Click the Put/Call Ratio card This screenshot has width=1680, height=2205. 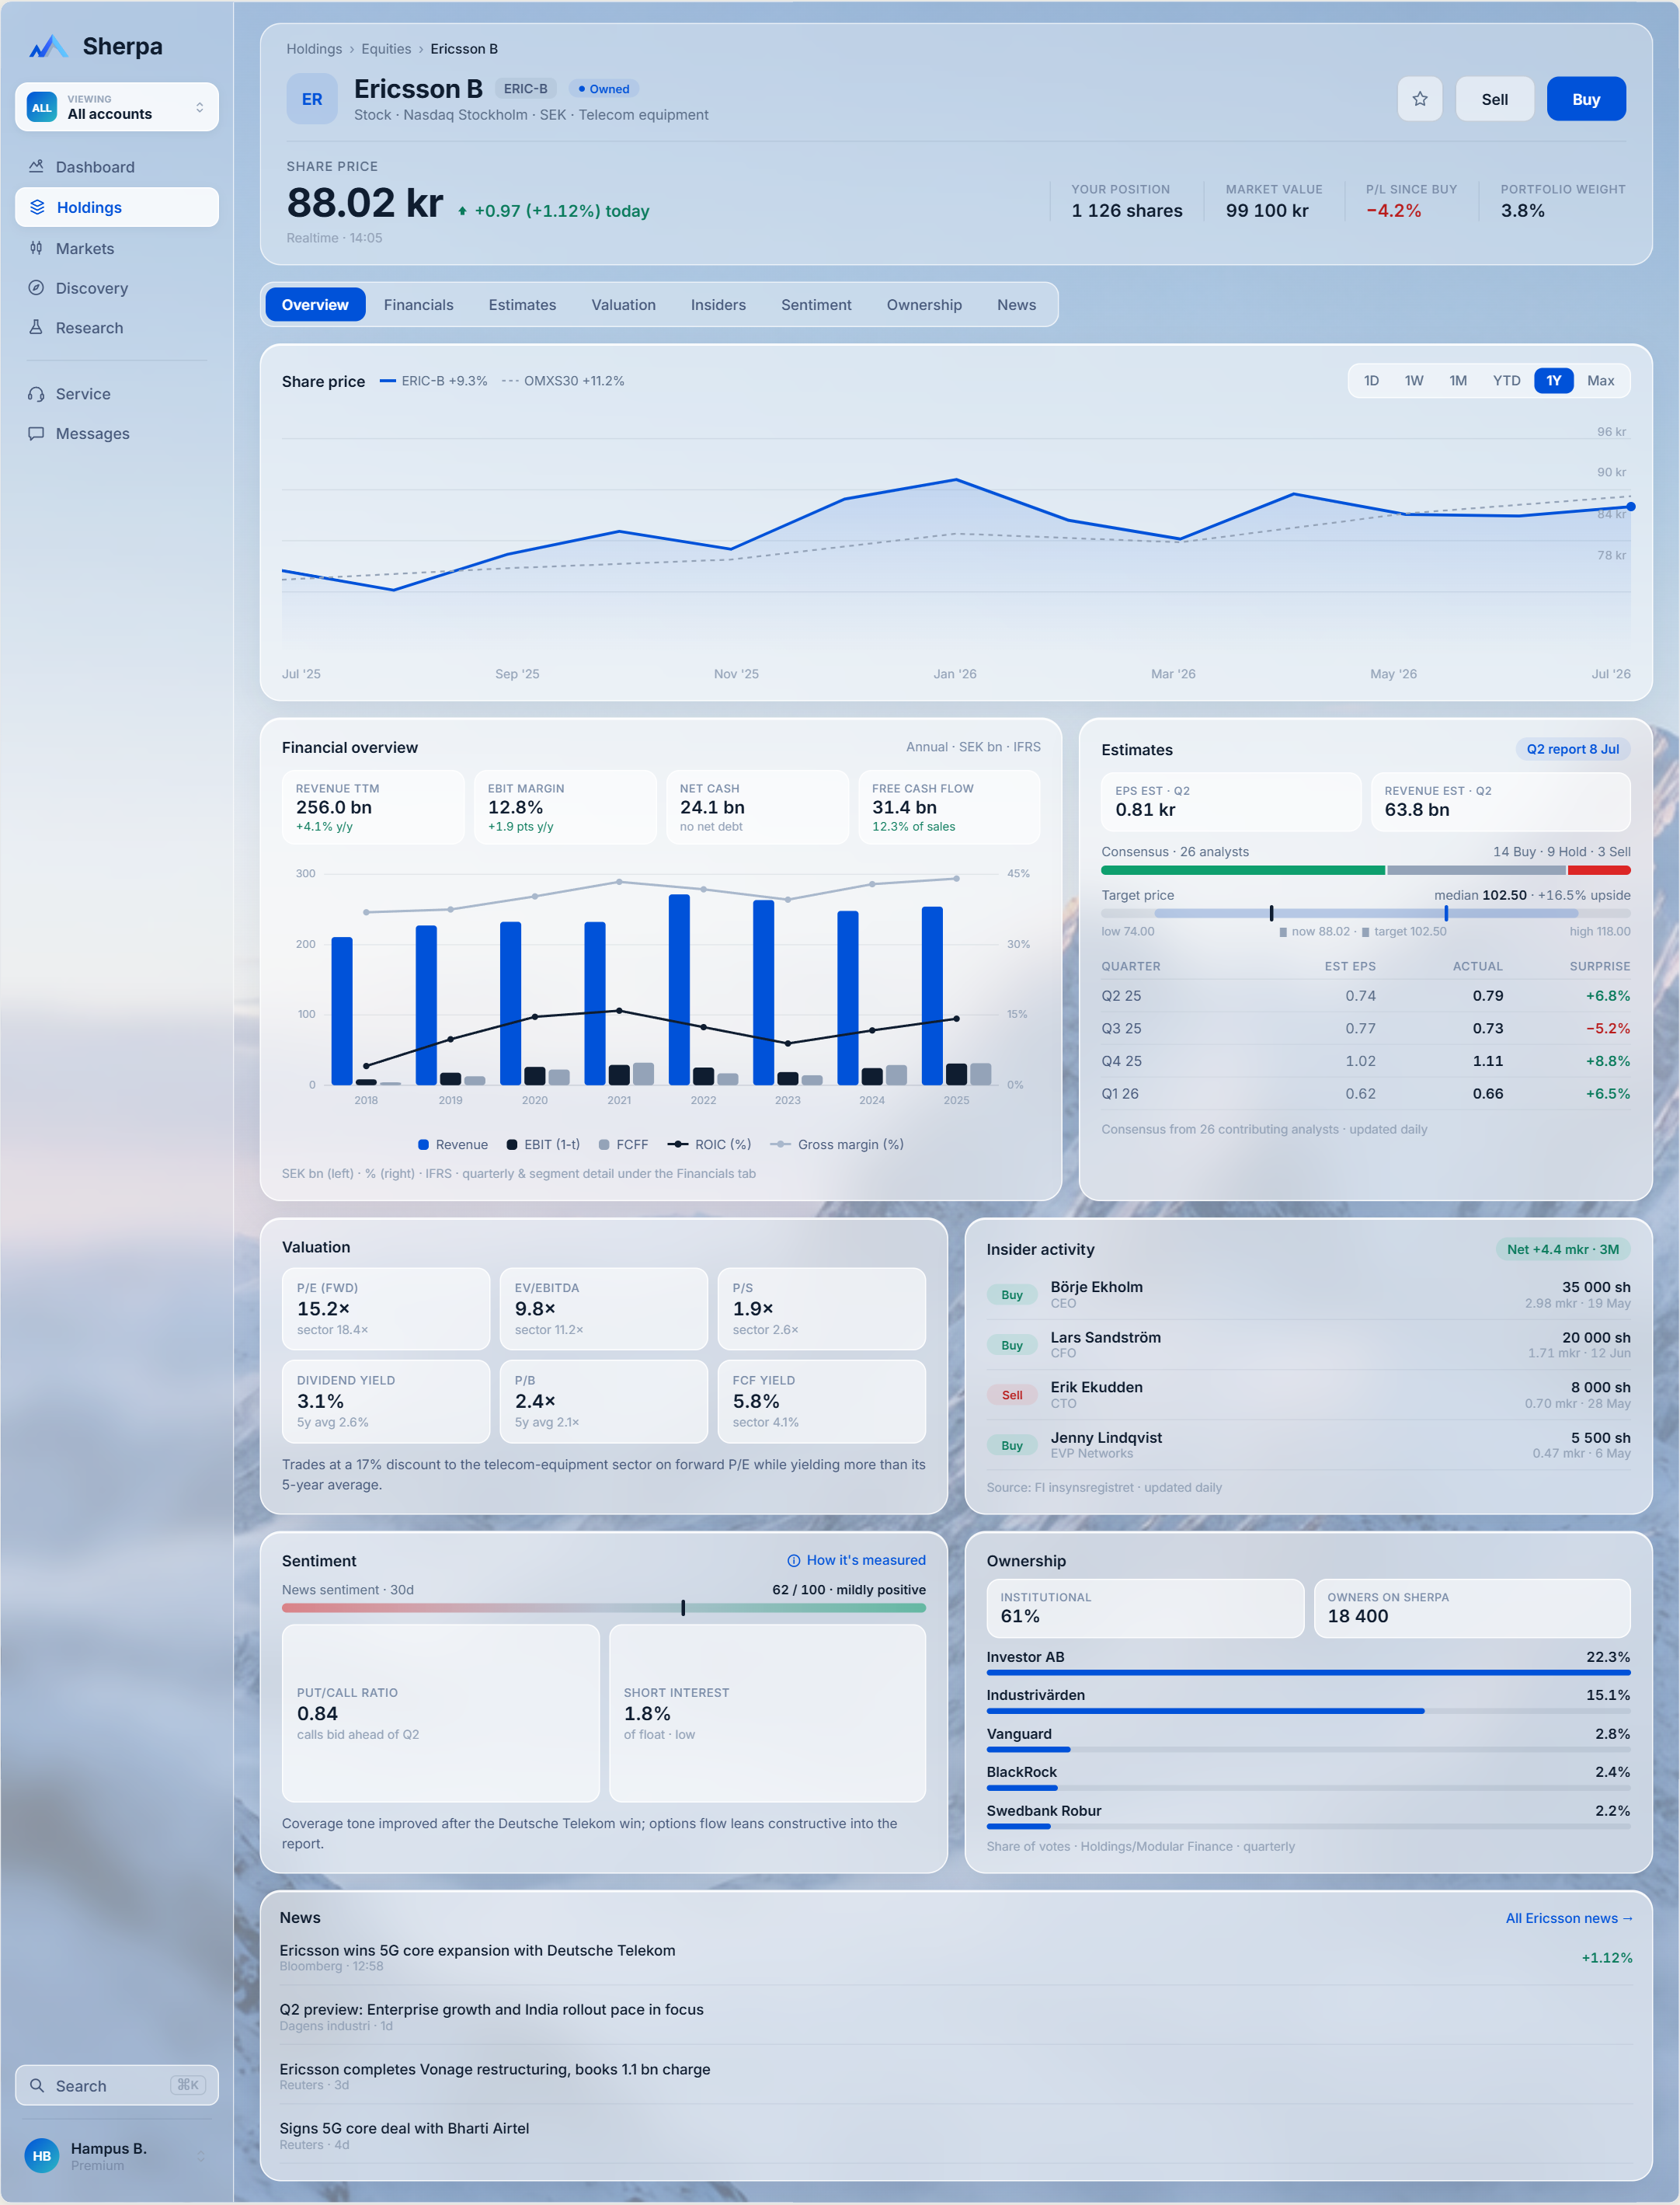click(x=440, y=1712)
